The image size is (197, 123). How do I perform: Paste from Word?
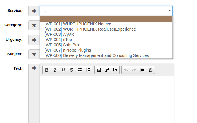(115, 70)
